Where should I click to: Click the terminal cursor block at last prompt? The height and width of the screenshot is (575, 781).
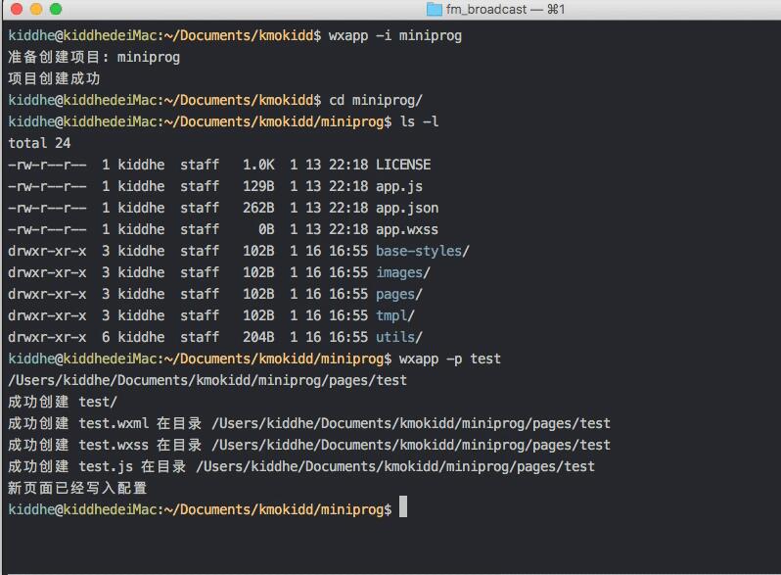tap(402, 508)
